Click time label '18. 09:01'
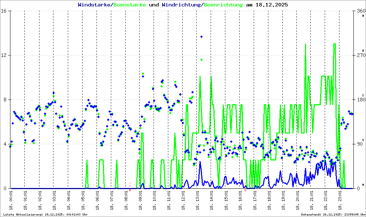 click(140, 201)
